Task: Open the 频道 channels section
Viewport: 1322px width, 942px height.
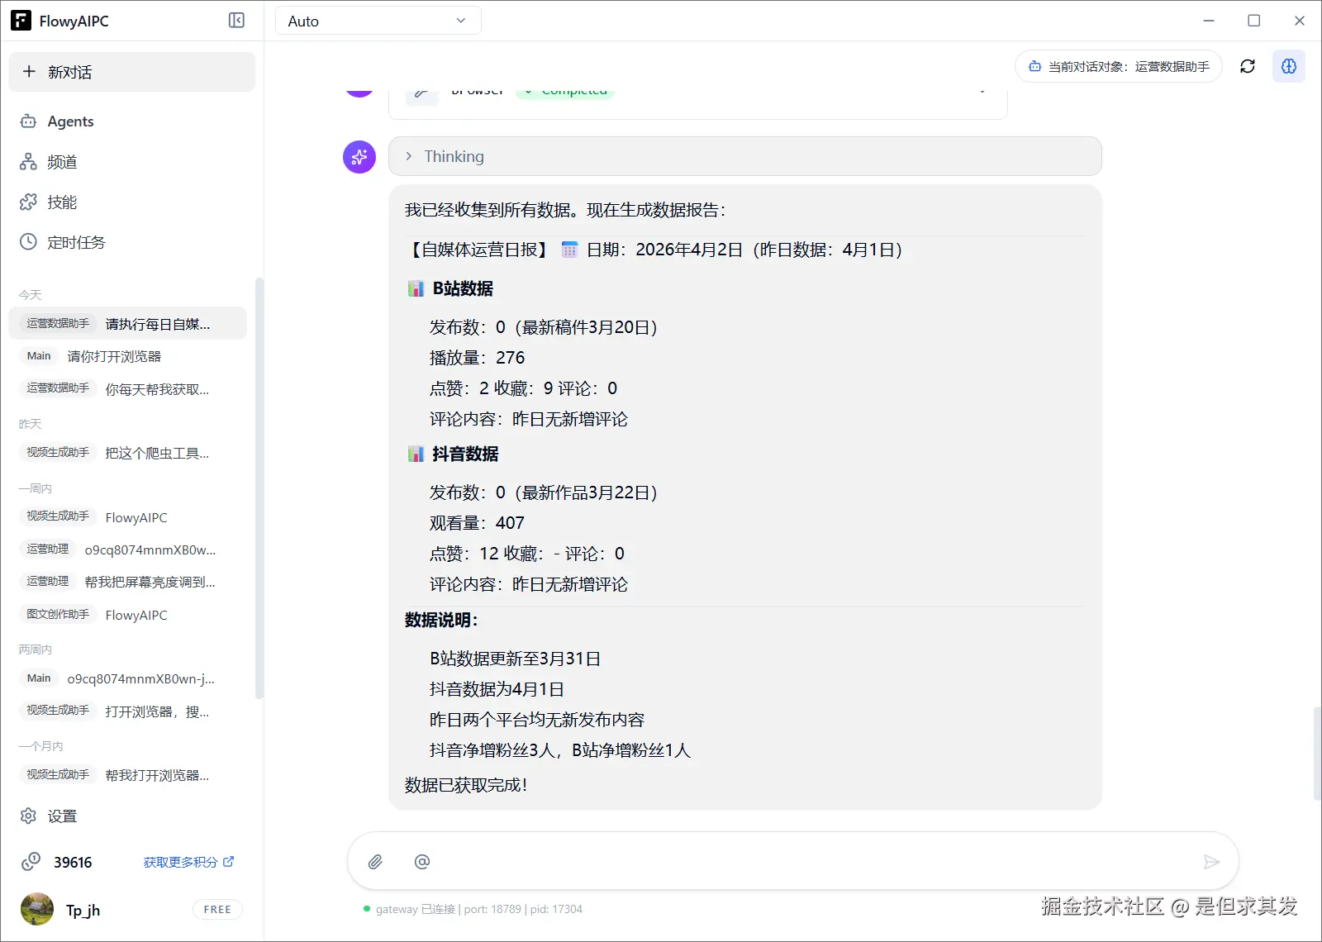Action: (61, 162)
